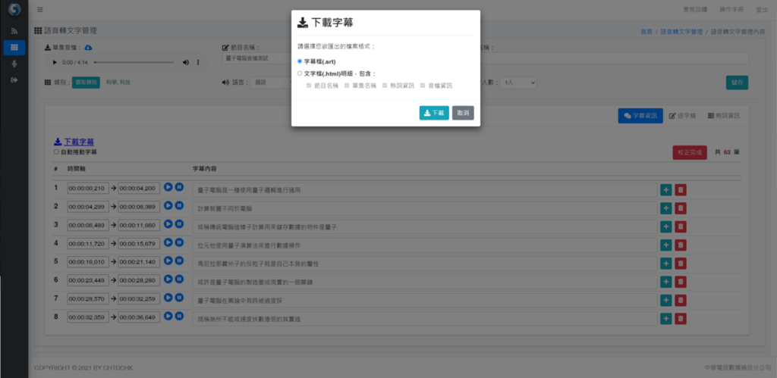777x378 pixels.
Task: Play subtitle row 8 segment
Action: 168,316
